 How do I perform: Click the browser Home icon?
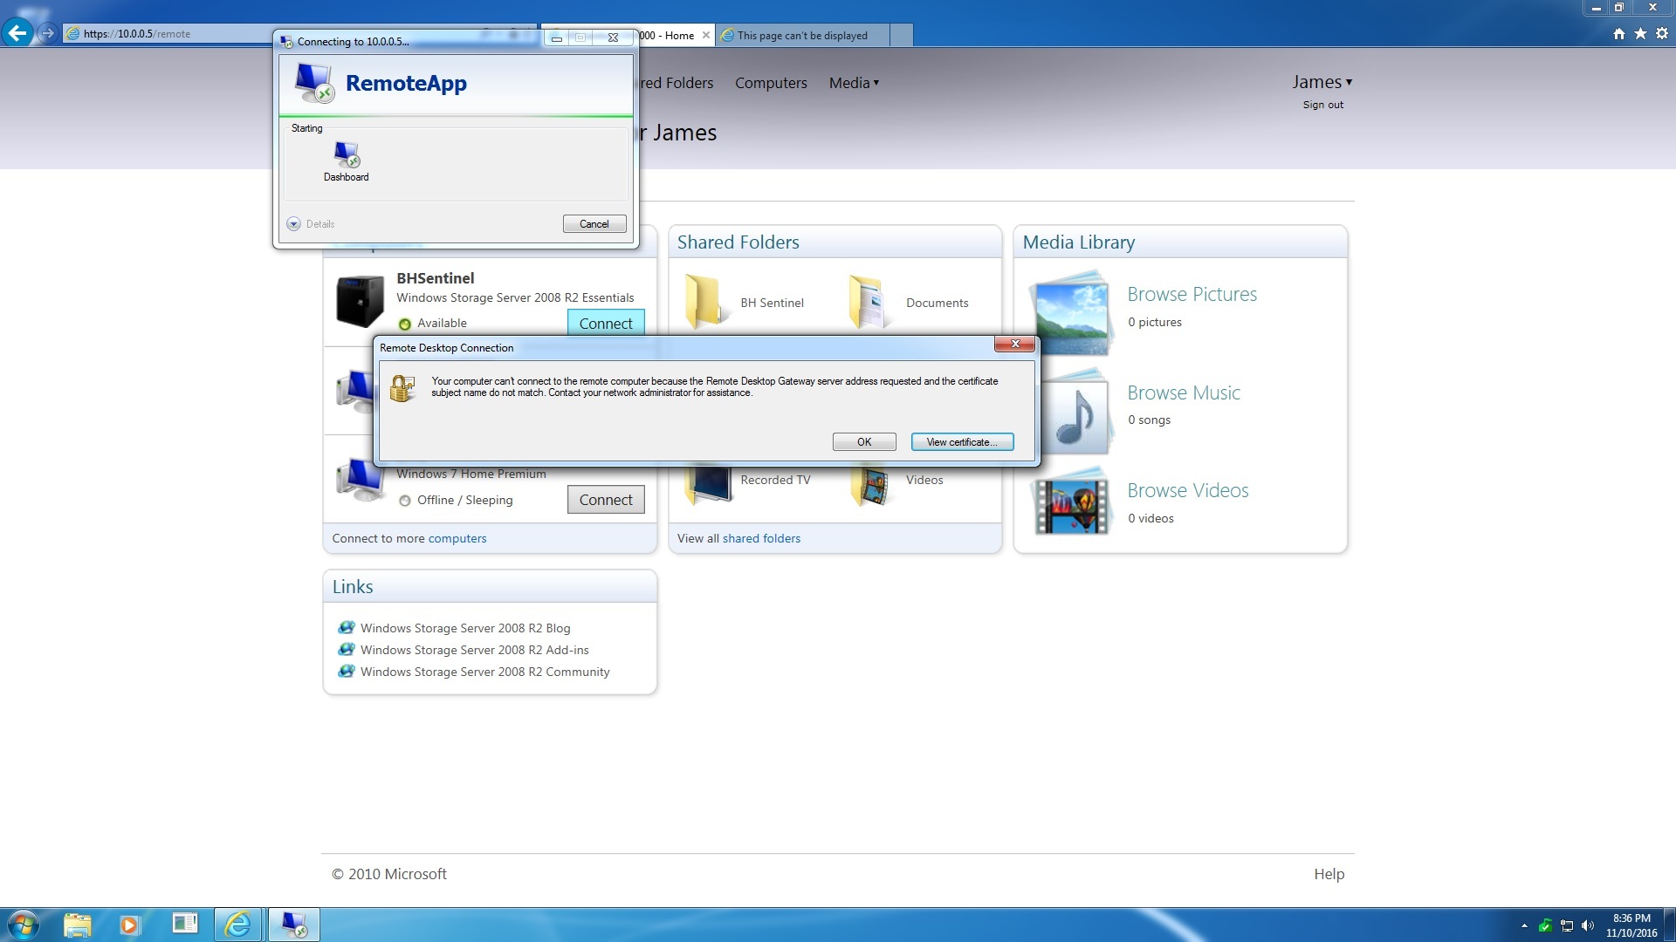(1619, 34)
